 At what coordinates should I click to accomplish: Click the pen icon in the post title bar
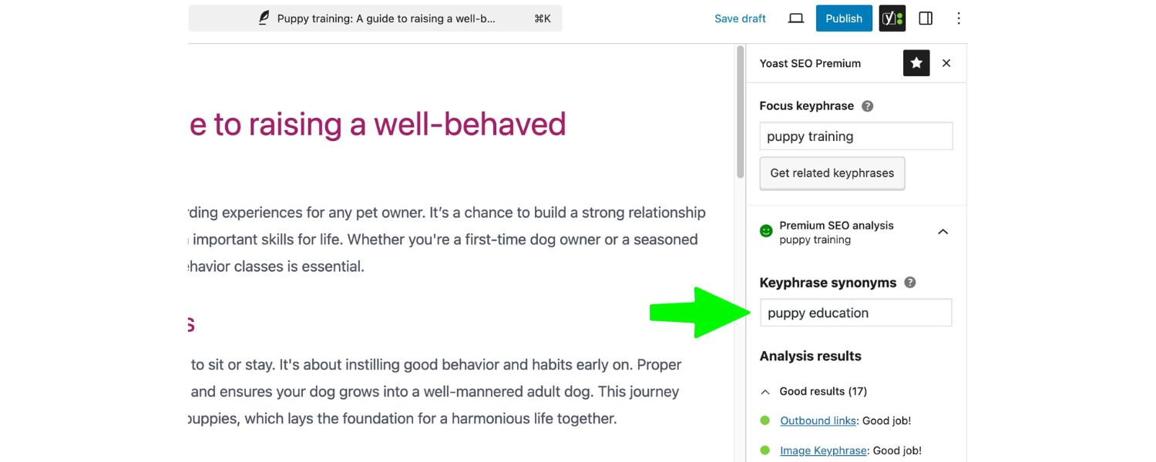coord(263,17)
